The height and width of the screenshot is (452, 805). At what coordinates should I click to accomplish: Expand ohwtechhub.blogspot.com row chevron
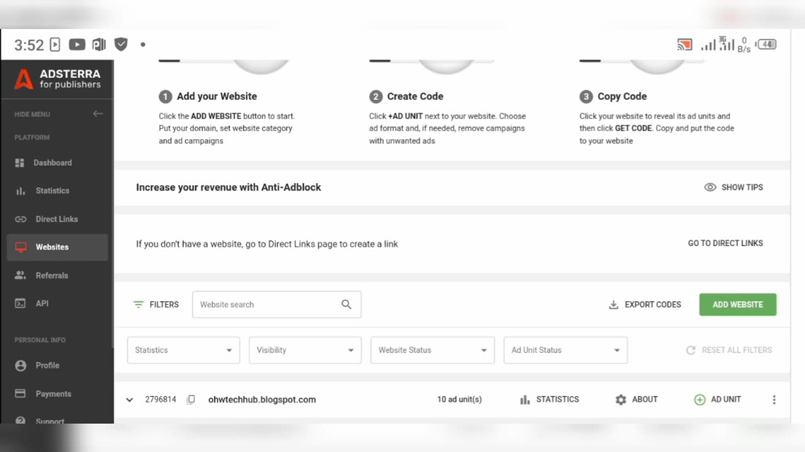coord(130,399)
